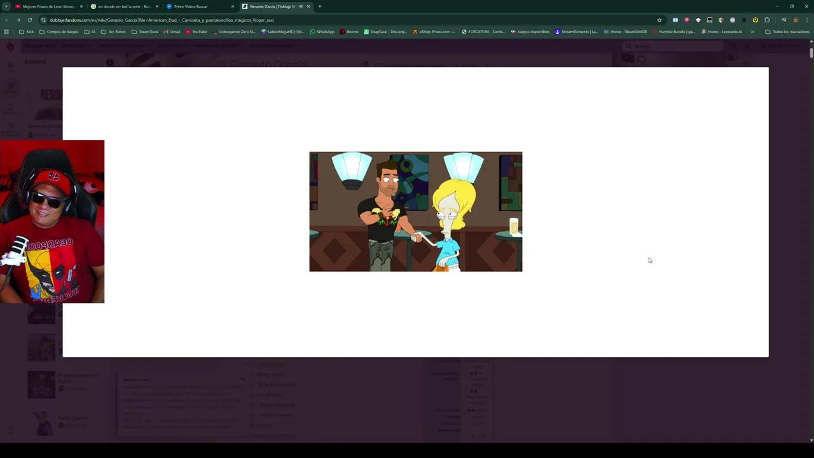
Task: Mute audio on the Gerardo García tab
Action: (x=300, y=6)
